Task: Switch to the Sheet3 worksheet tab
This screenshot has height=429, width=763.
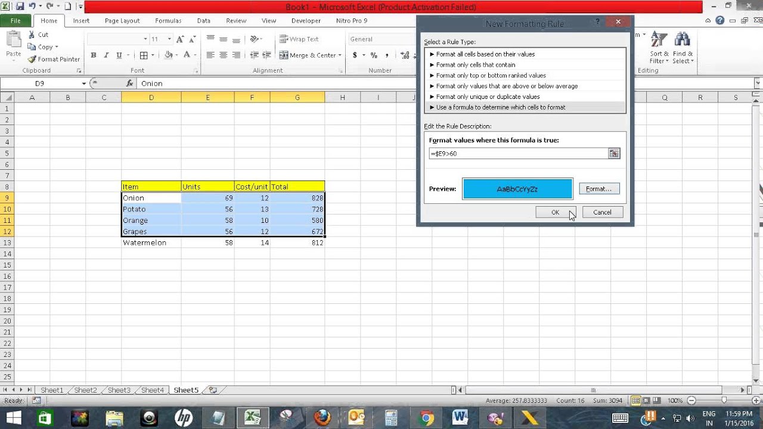Action: coord(119,390)
